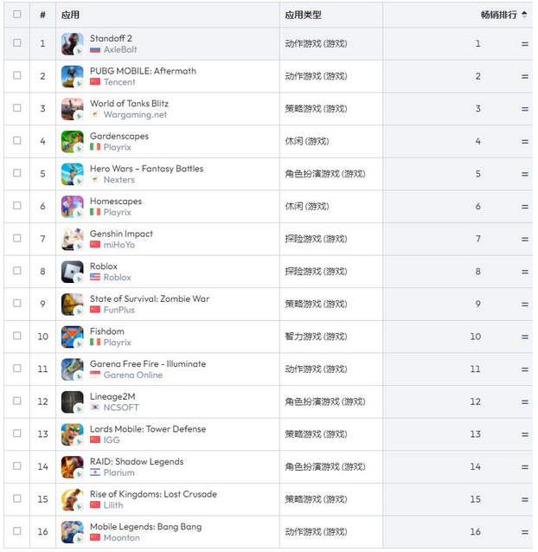
Task: Toggle the select-all checkbox in header
Action: (17, 14)
